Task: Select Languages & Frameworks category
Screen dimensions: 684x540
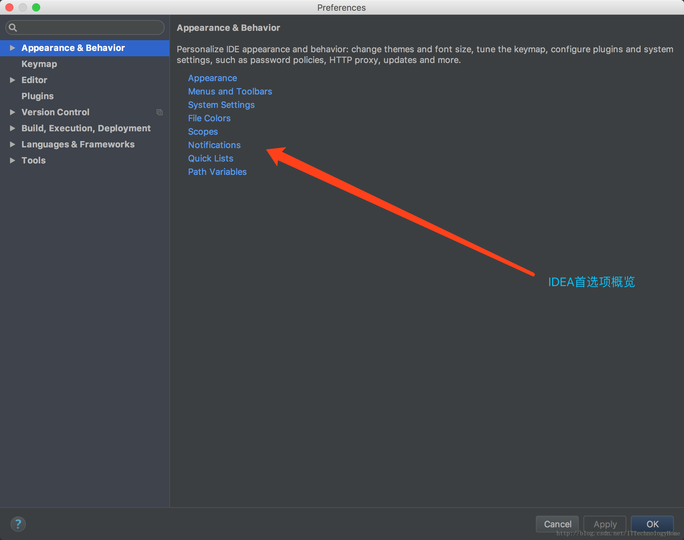Action: tap(85, 144)
